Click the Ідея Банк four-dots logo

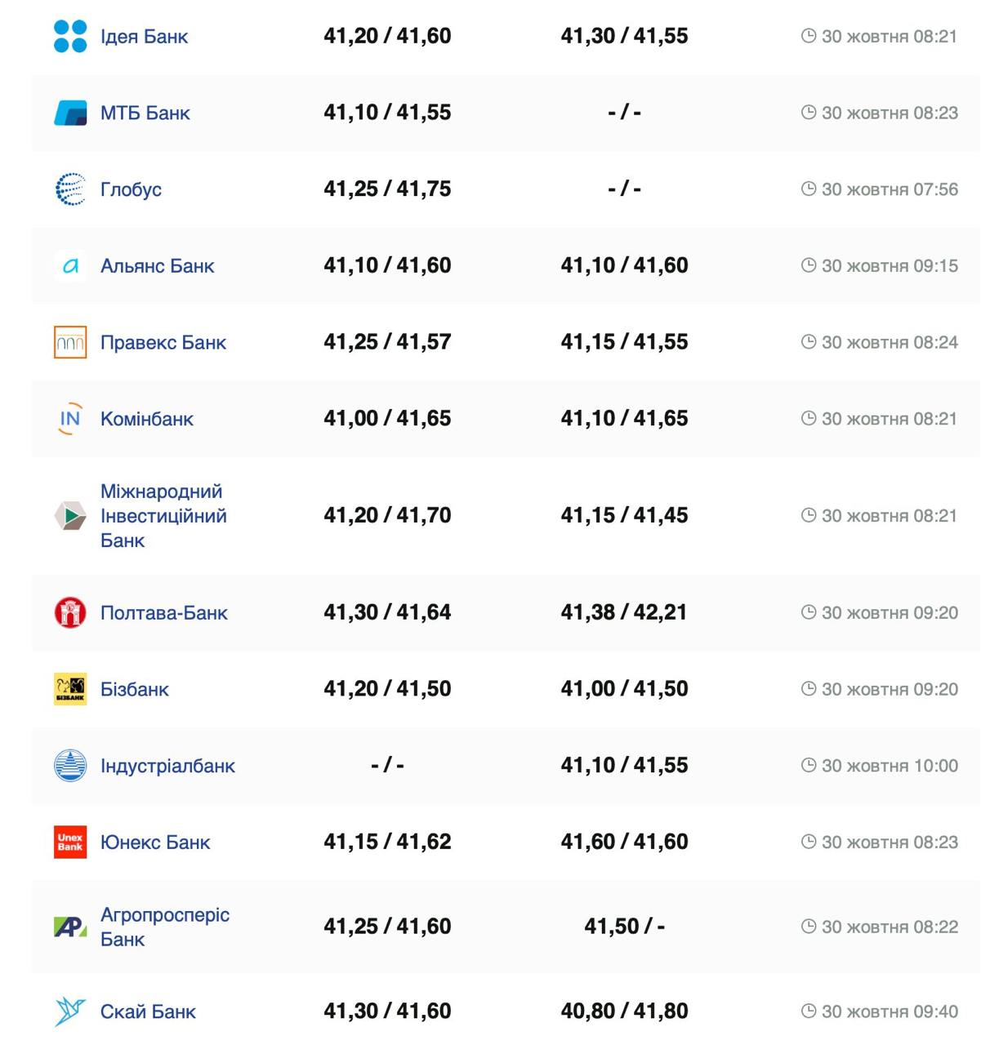pyautogui.click(x=70, y=36)
